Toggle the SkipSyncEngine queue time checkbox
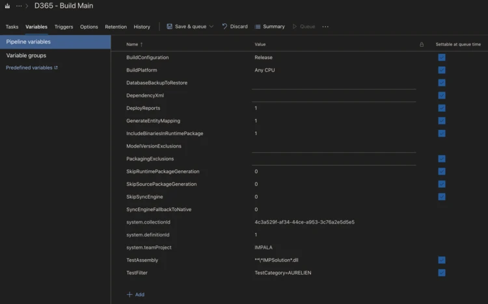488x304 pixels. [442, 197]
